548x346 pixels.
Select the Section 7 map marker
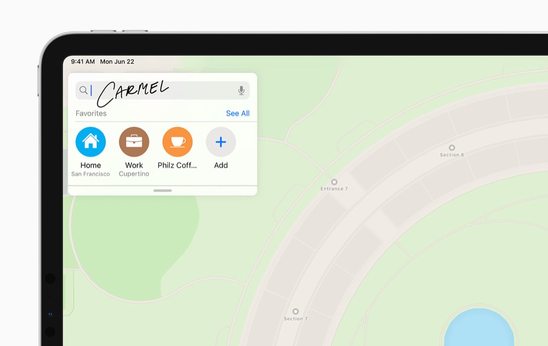[x=295, y=311]
